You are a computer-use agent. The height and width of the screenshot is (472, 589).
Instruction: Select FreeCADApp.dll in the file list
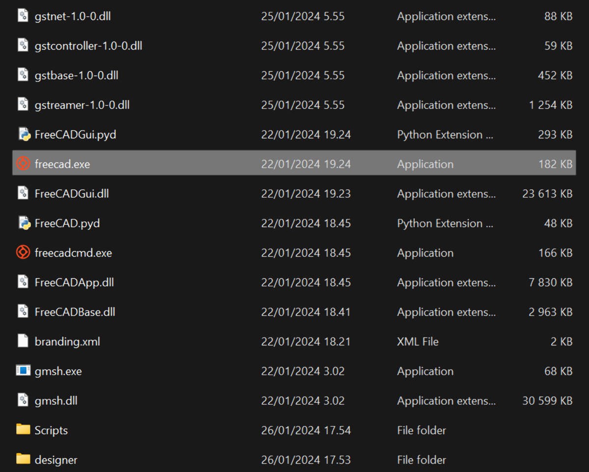74,283
